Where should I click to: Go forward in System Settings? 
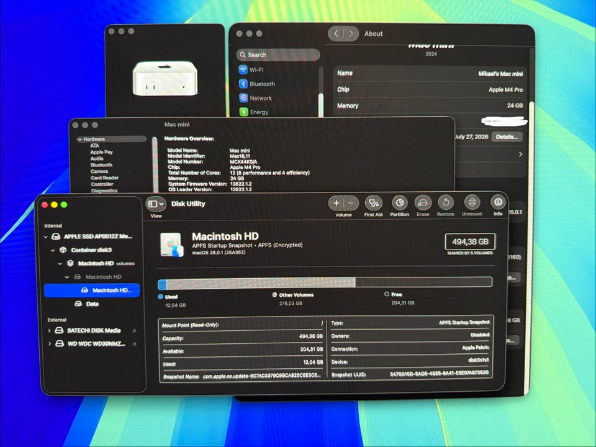point(351,34)
